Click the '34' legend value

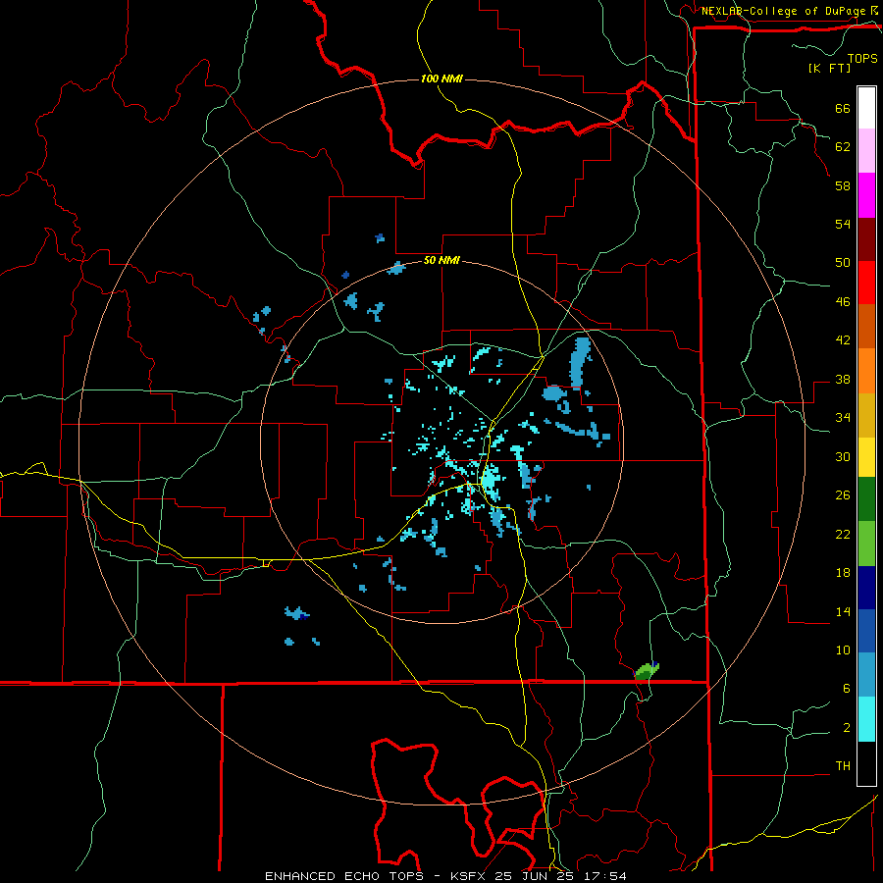coord(843,418)
